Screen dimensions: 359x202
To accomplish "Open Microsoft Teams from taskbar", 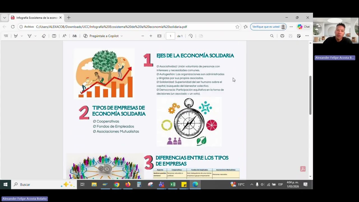I will 161,184.
